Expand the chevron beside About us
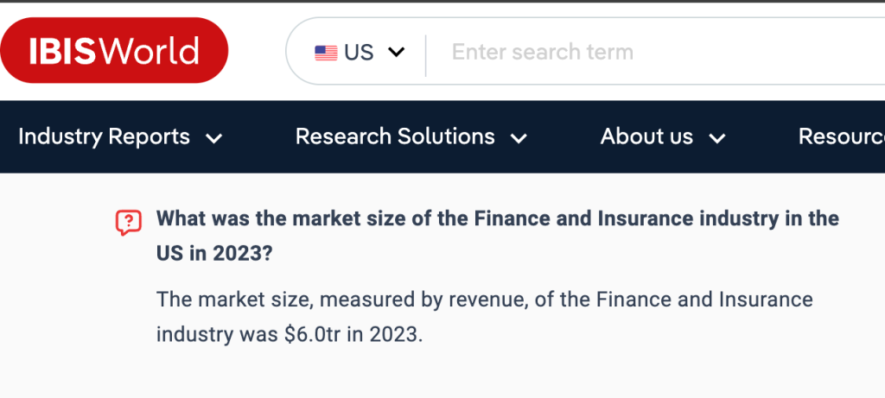 pos(716,138)
